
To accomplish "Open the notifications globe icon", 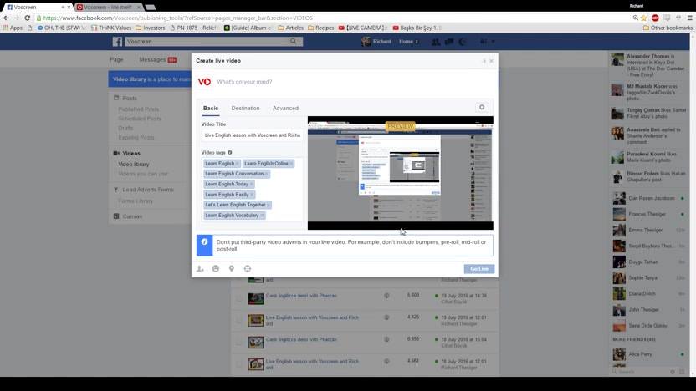I will [x=463, y=42].
